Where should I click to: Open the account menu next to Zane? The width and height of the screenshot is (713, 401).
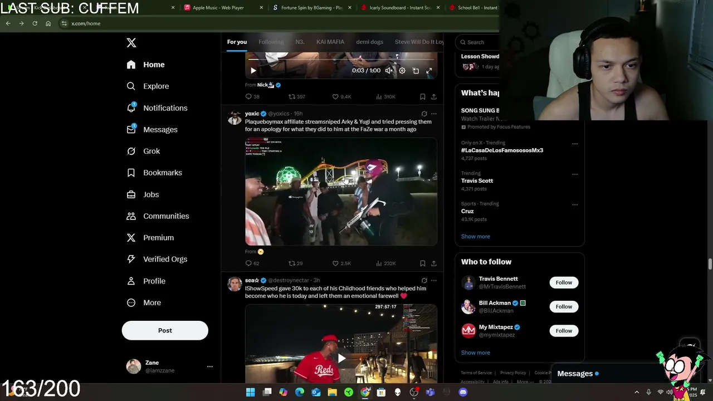click(210, 366)
